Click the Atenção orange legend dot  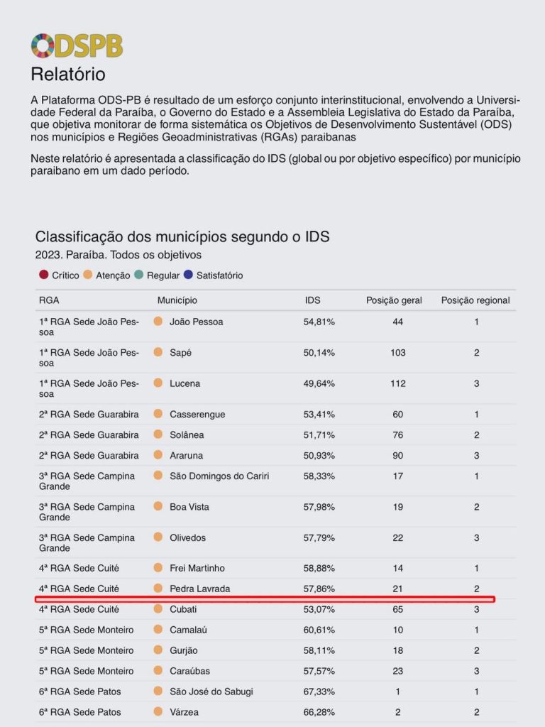pos(87,275)
